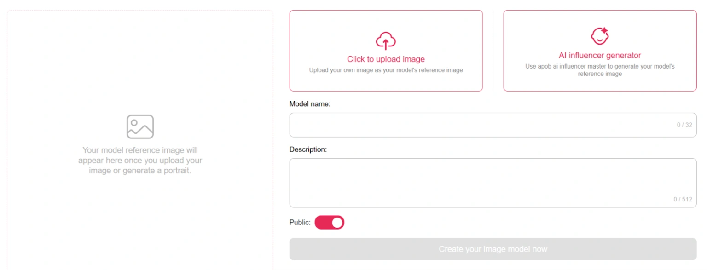Click the "Model name:" label

(x=310, y=104)
